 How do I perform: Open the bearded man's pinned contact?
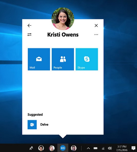74,148
